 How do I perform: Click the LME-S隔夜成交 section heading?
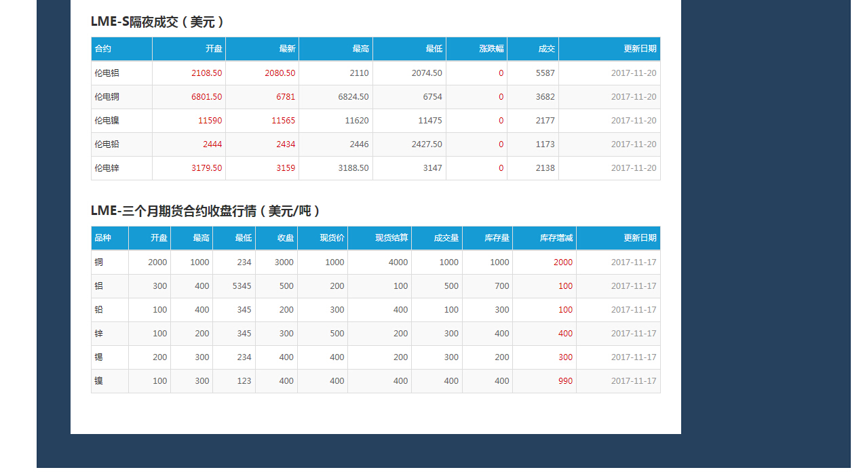(157, 22)
